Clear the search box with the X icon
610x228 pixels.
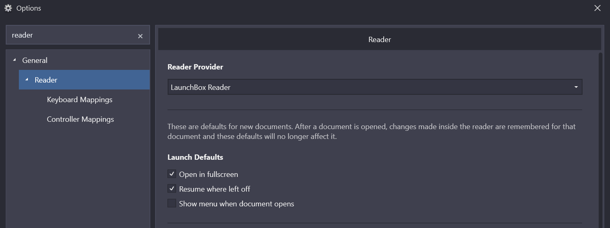140,36
